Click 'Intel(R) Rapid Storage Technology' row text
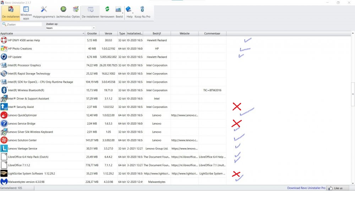The height and width of the screenshot is (197, 355). click(29, 73)
